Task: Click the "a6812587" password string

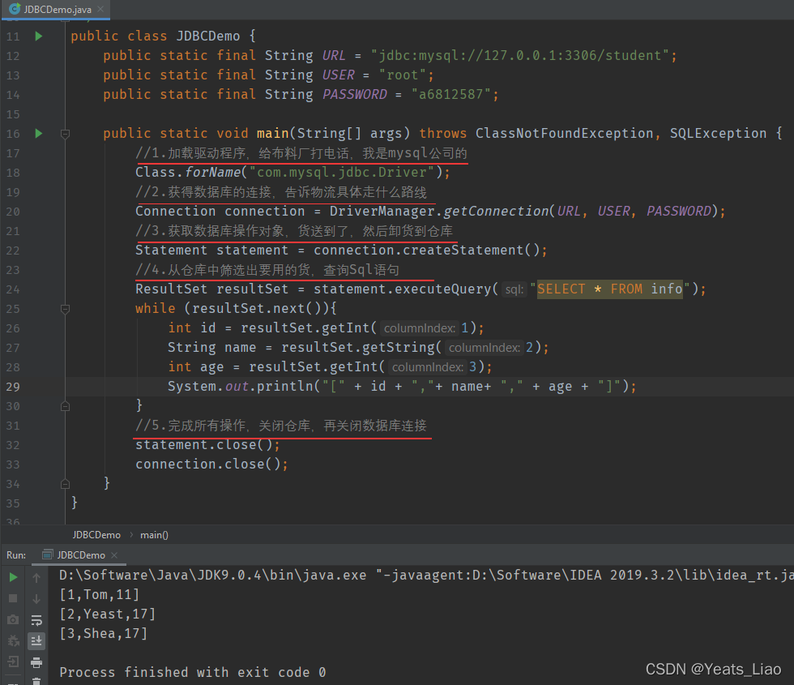Action: point(451,94)
